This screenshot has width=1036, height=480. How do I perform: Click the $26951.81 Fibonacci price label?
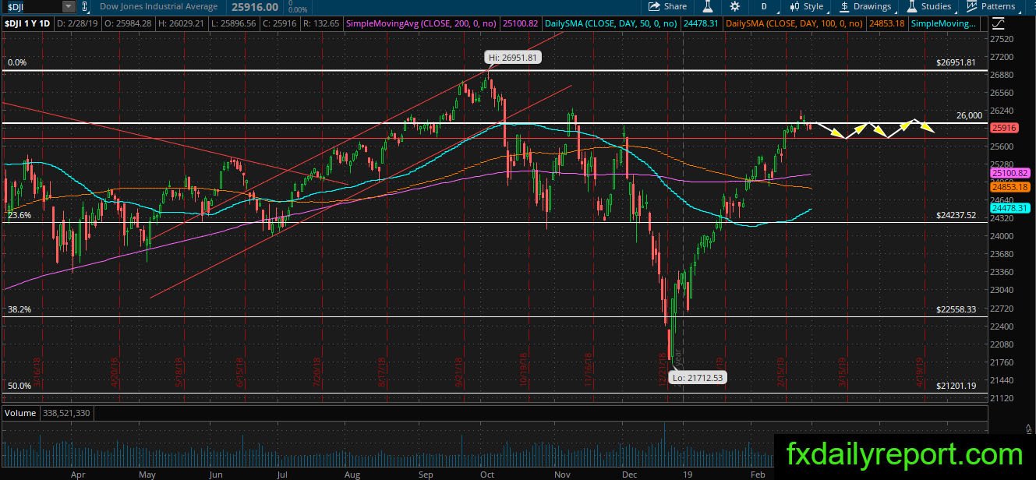click(956, 62)
